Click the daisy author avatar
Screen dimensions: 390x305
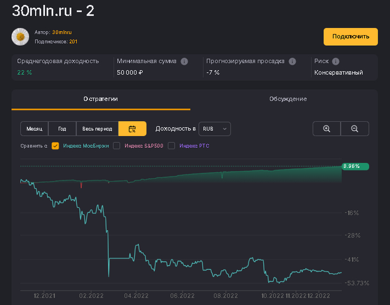(x=21, y=37)
